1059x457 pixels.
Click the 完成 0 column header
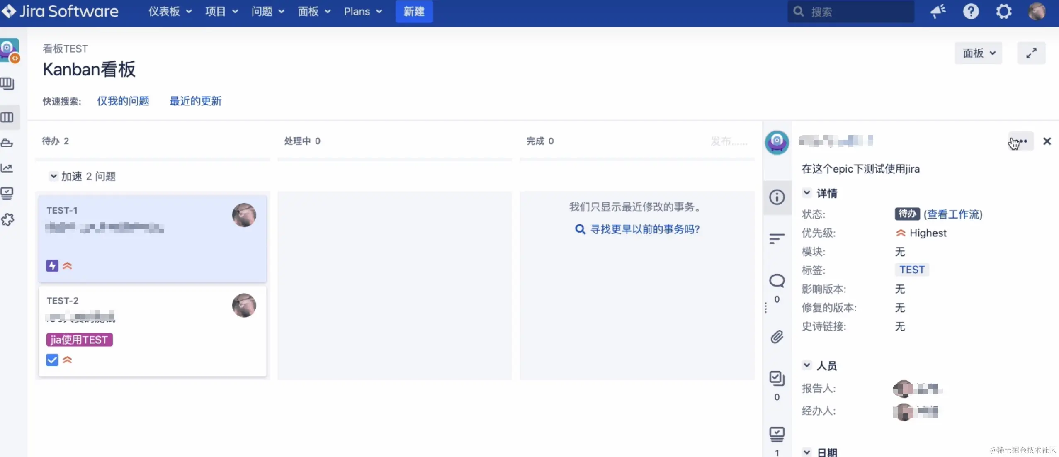540,141
